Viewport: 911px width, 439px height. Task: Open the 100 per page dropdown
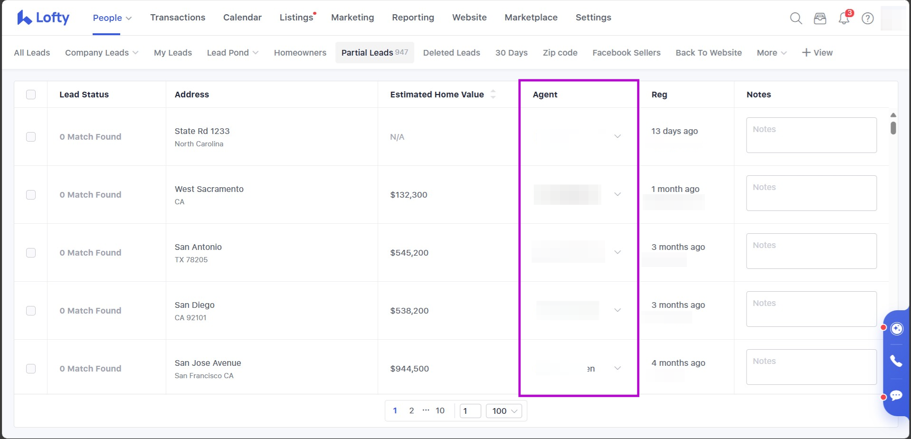pos(504,411)
